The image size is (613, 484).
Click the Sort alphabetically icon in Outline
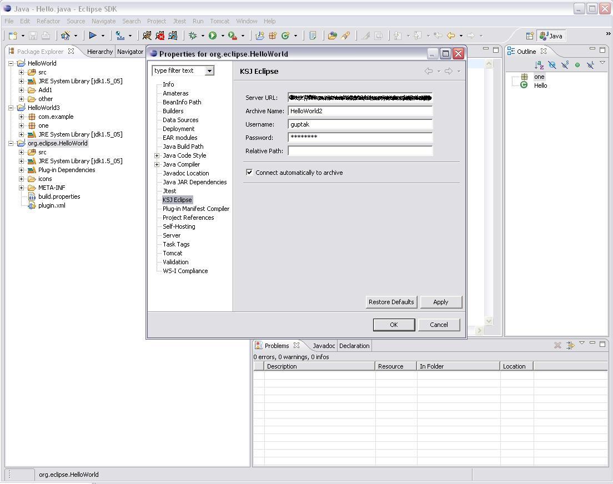click(539, 65)
